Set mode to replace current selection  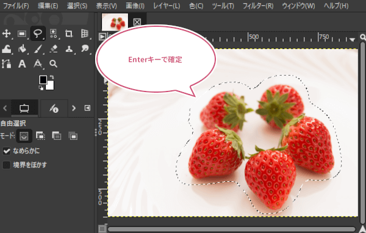point(24,136)
